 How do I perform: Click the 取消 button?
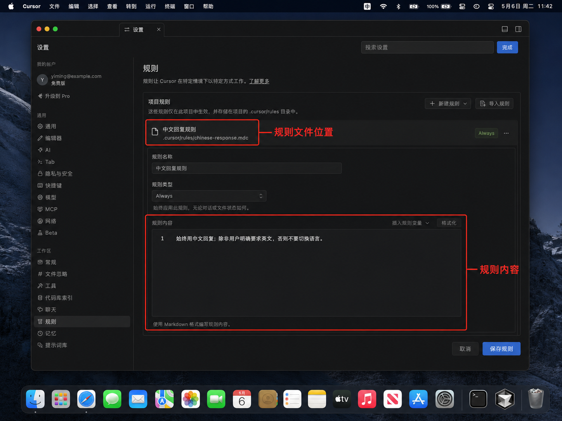pos(465,349)
